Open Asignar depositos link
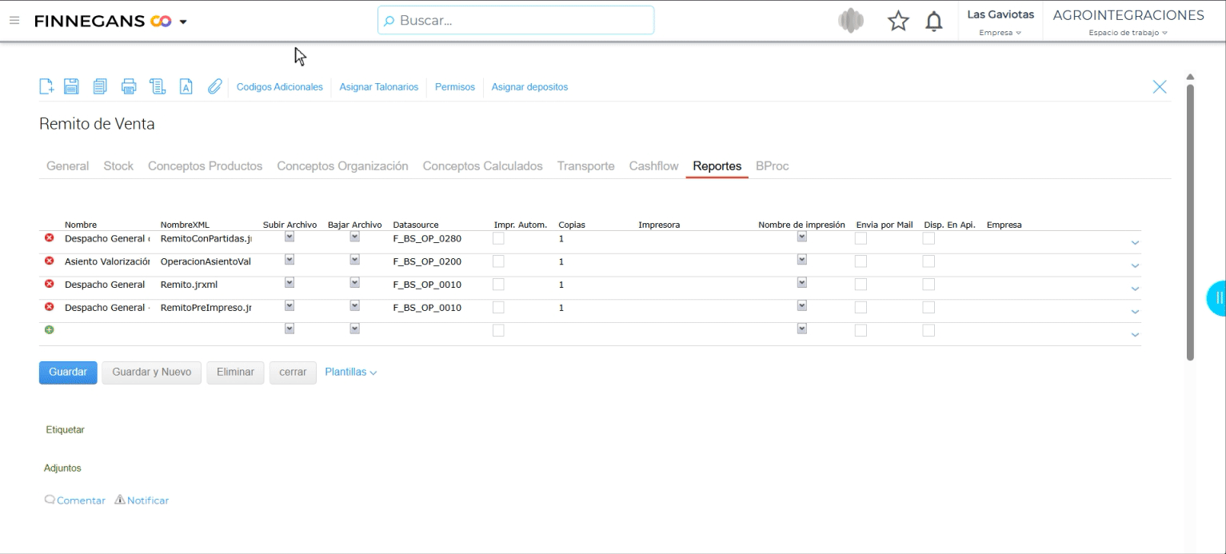This screenshot has width=1226, height=554. point(529,87)
